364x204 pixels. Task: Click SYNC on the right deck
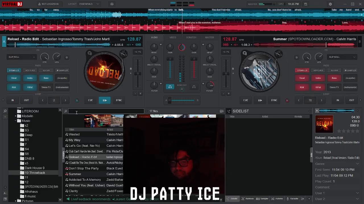pos(274,100)
